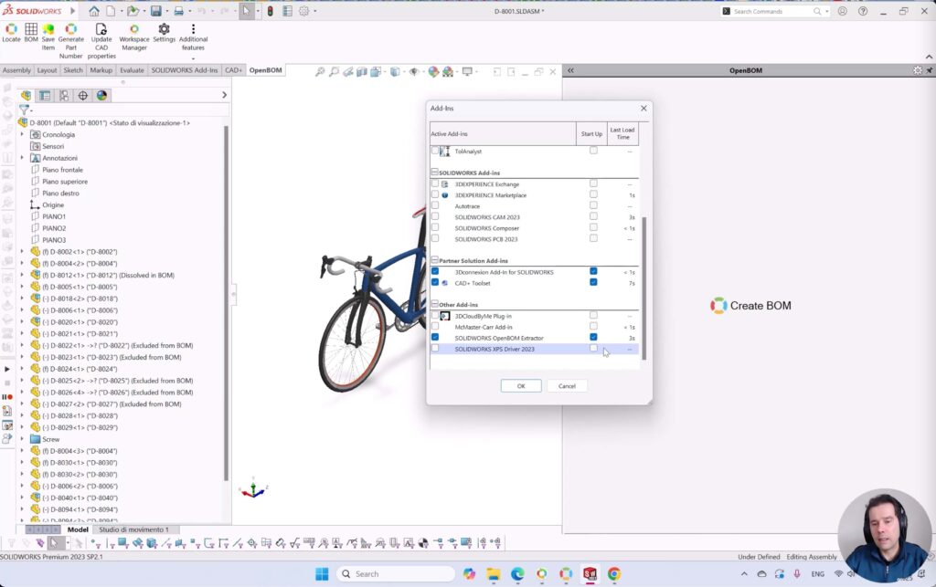
Task: Click the Windows taskbar Search box
Action: point(396,574)
